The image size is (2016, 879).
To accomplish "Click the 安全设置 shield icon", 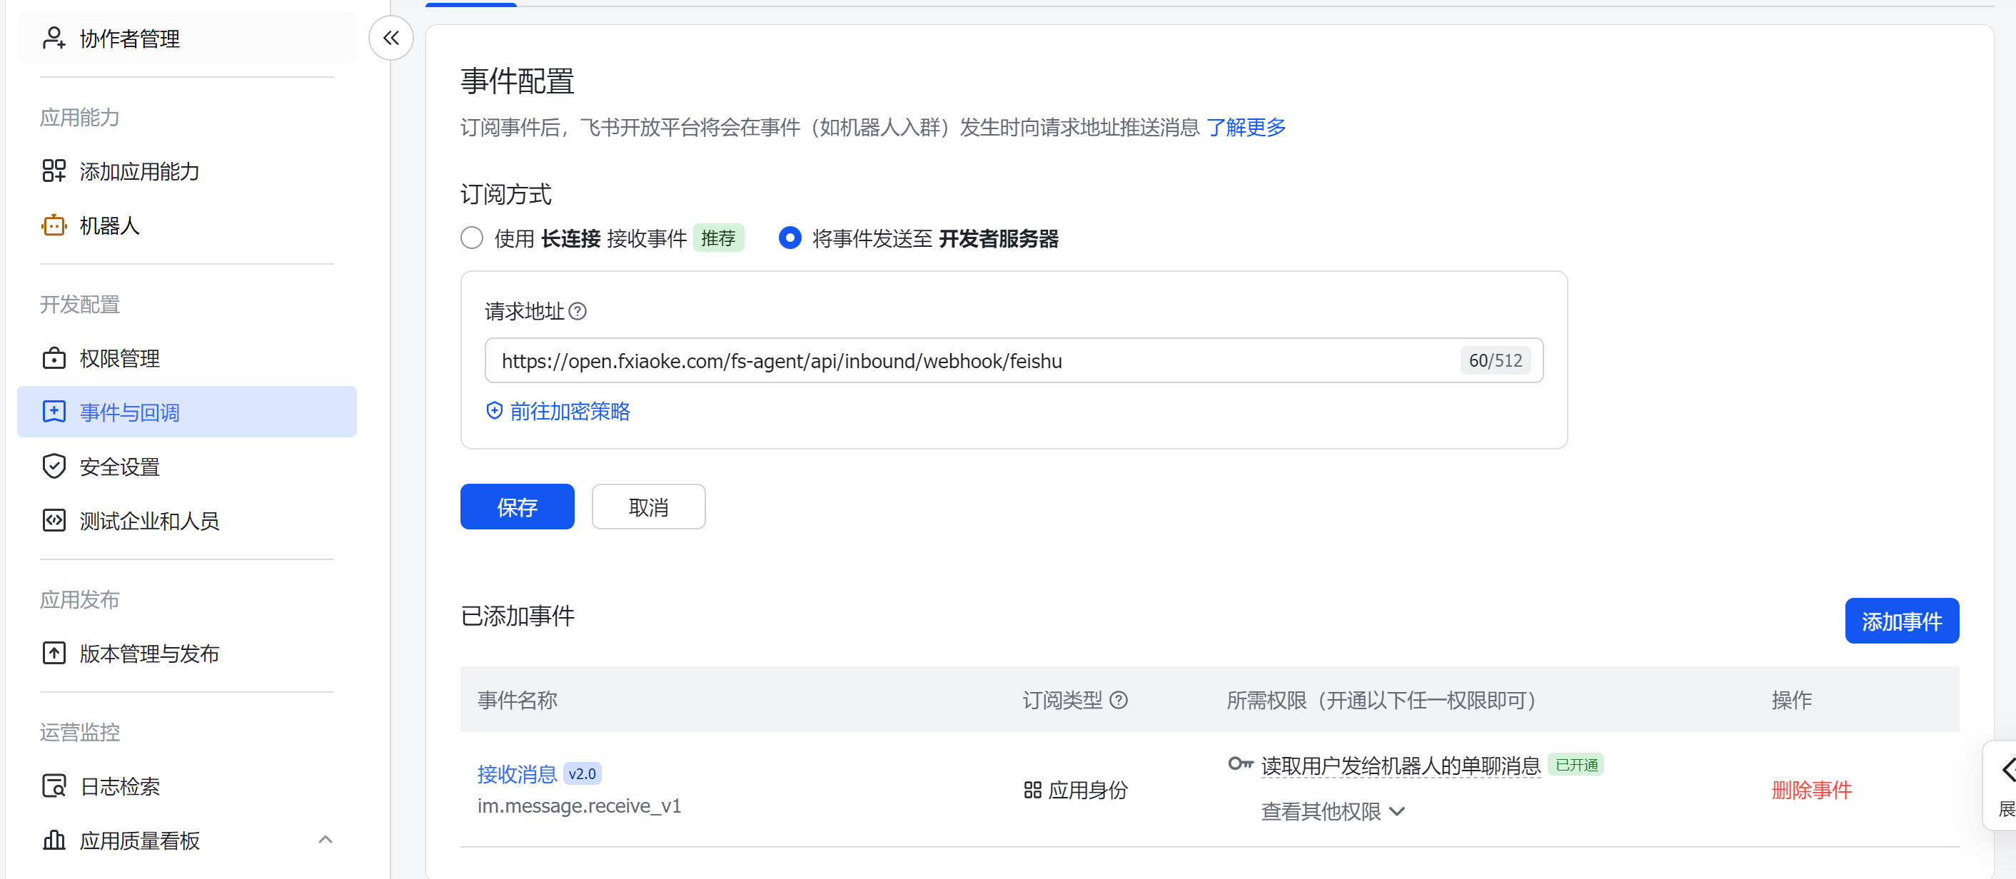I will pyautogui.click(x=54, y=467).
